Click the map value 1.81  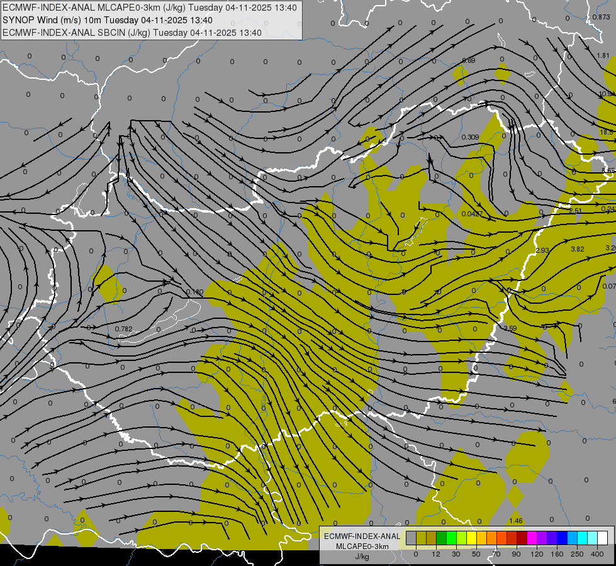click(x=603, y=55)
